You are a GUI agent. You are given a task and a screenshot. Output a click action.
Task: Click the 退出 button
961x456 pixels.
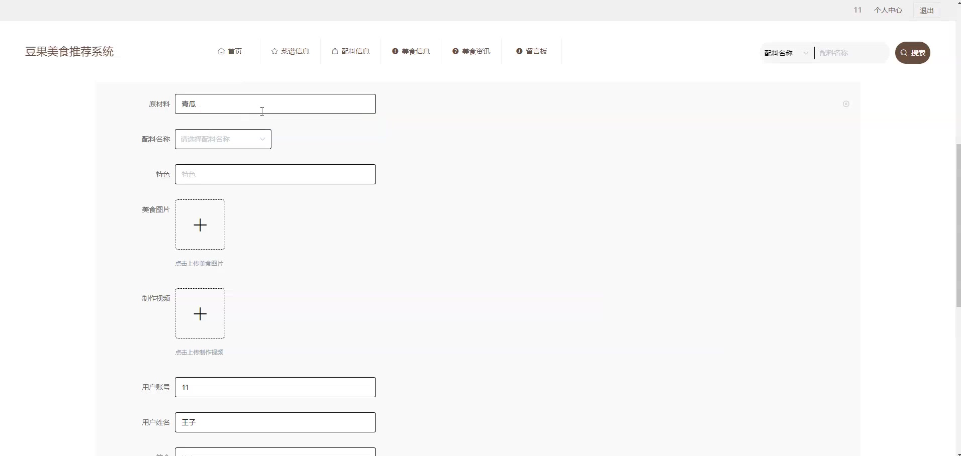927,10
